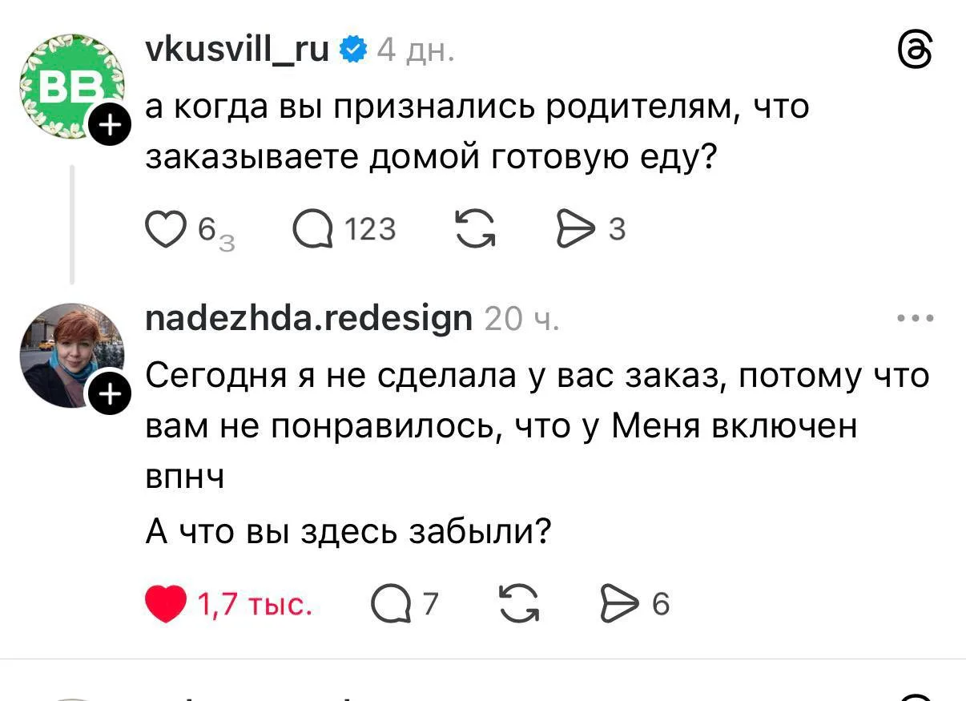This screenshot has width=966, height=701.
Task: Open the post timestamp "4 дн."
Action: [x=416, y=50]
